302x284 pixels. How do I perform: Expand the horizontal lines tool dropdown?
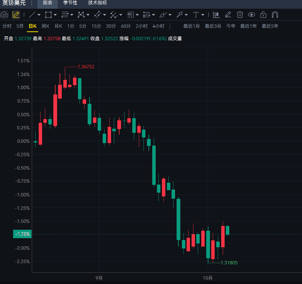pos(72,15)
